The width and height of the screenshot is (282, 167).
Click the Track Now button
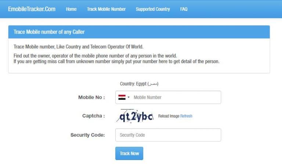coord(129,153)
